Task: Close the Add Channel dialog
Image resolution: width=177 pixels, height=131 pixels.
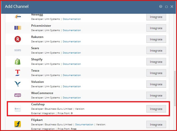Action: 172,6
